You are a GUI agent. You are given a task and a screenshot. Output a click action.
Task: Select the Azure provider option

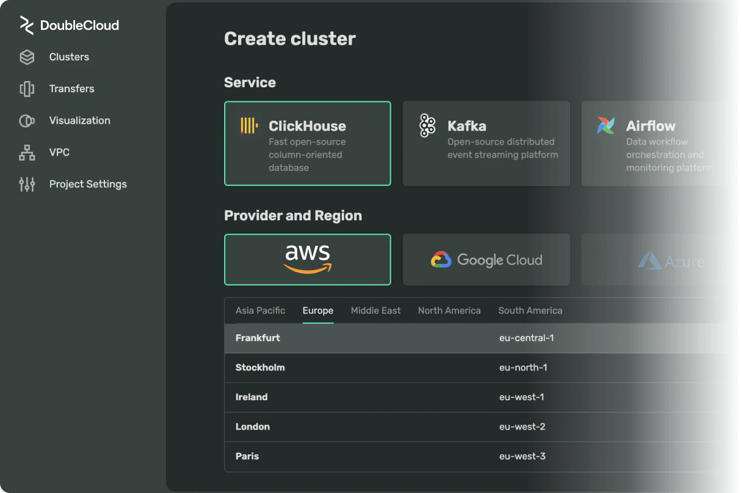click(665, 259)
